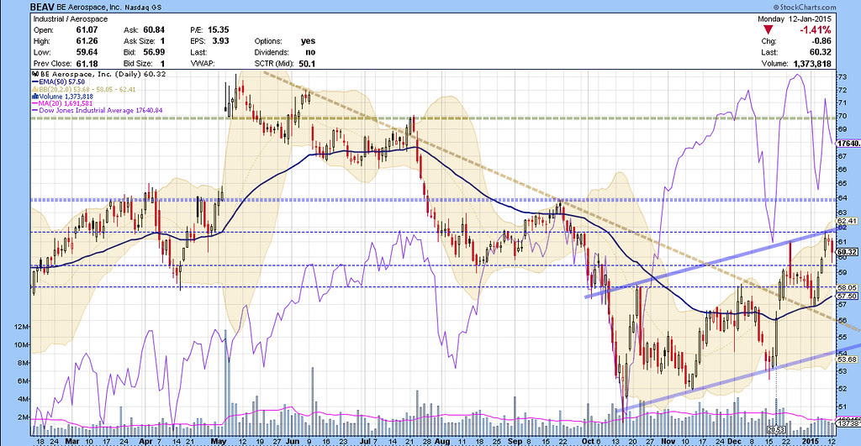Click the "Oct" label on the date axis
Viewport: 861px width, 446px height.
click(x=588, y=441)
